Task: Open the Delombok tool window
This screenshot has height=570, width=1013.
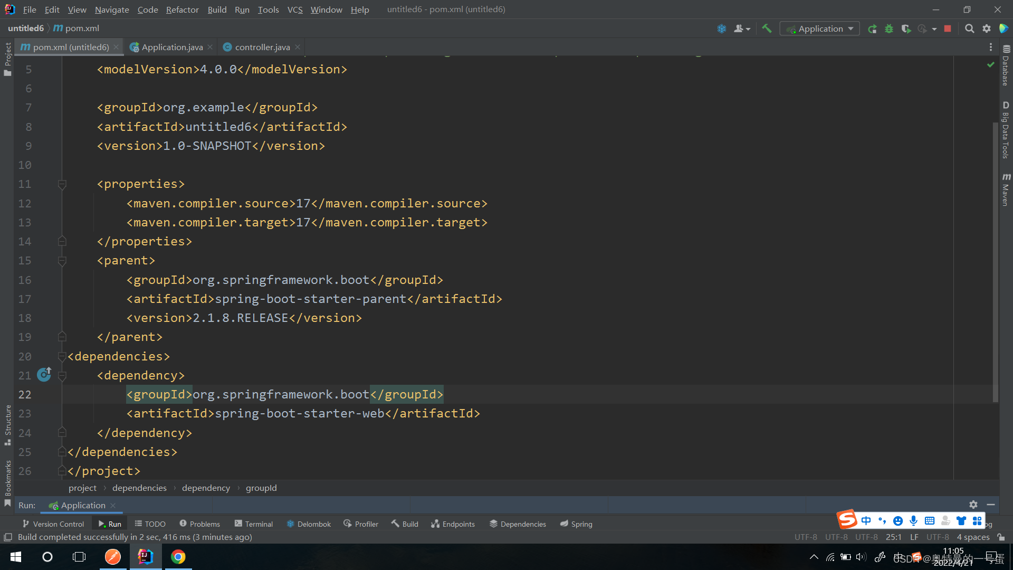Action: click(309, 524)
